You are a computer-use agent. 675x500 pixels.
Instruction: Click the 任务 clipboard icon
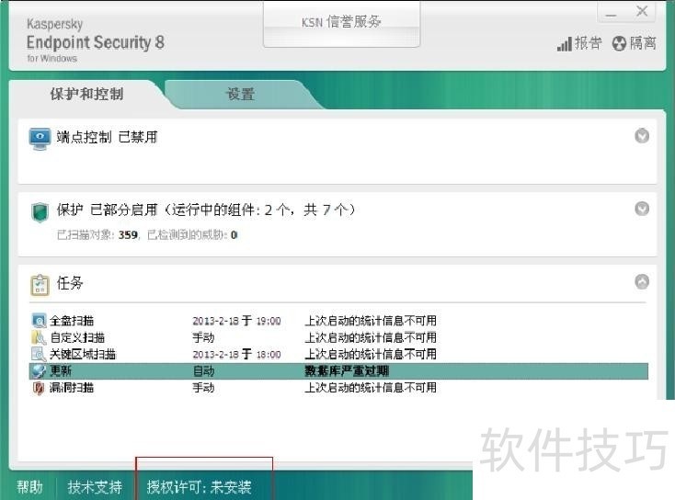[x=40, y=284]
